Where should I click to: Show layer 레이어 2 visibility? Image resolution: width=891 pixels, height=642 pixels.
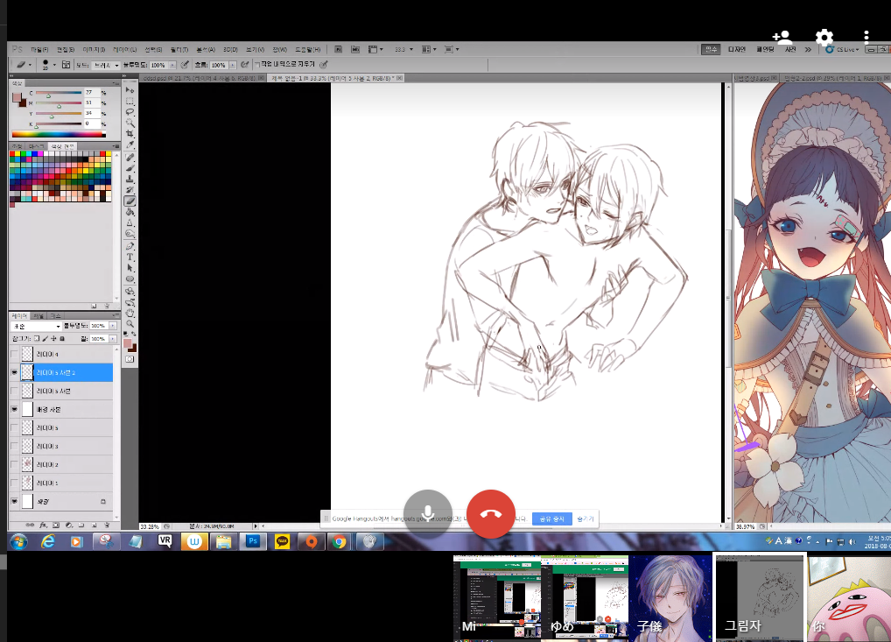point(15,464)
